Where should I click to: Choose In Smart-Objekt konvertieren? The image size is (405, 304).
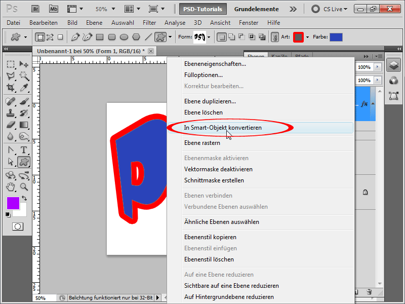click(261, 128)
